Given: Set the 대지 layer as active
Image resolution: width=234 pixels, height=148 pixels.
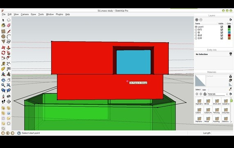Looking at the screenshot, I should click(x=196, y=29).
